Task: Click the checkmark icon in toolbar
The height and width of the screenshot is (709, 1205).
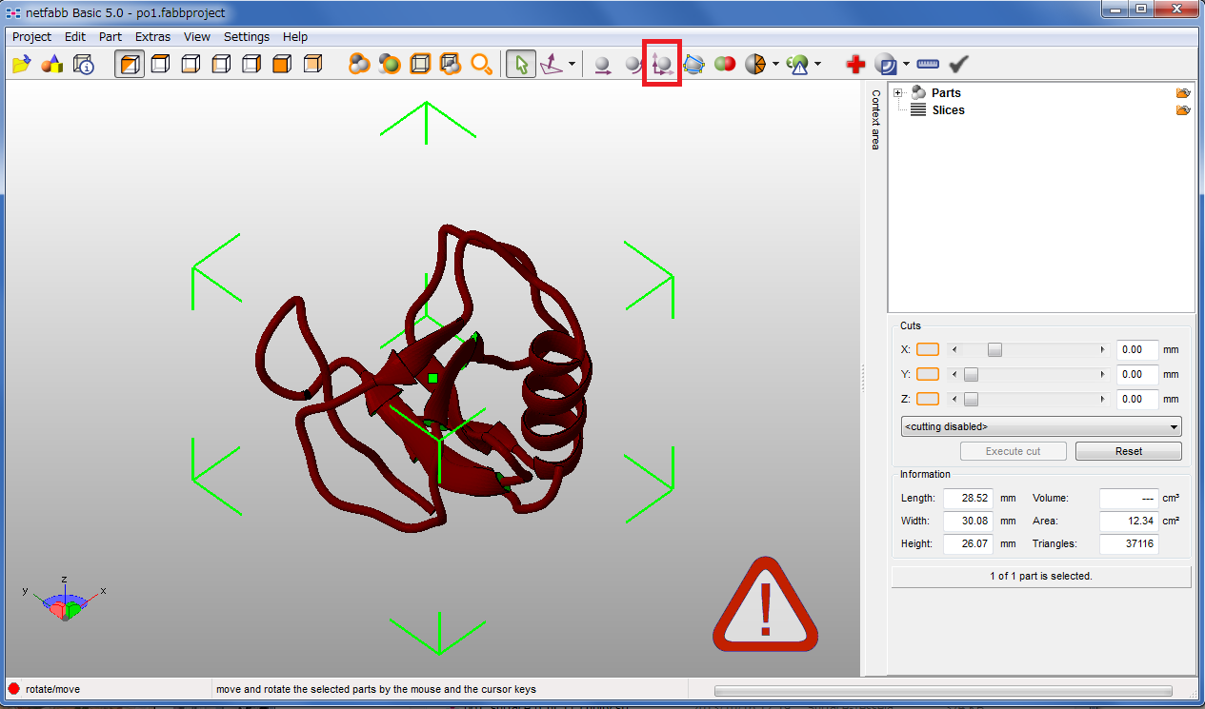Action: click(x=958, y=65)
